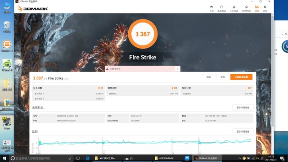Click the monitoring temperature graph
The height and width of the screenshot is (162, 288).
(144, 145)
